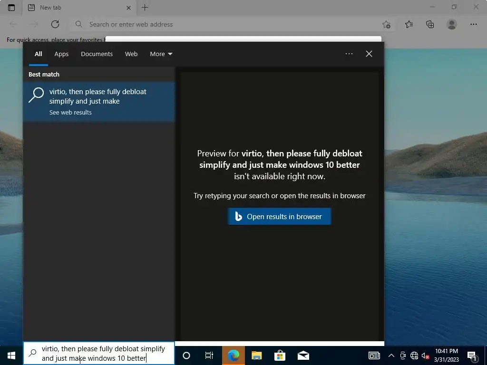Expand the More filter dropdown
This screenshot has height=365, width=487.
coord(161,54)
